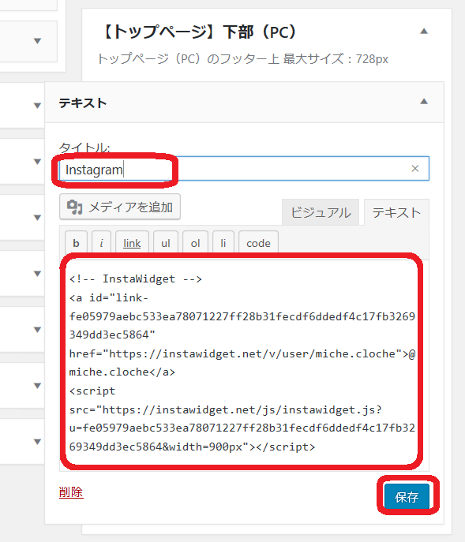Click the 'ul' unordered list quicktag
This screenshot has height=542, width=465.
165,243
